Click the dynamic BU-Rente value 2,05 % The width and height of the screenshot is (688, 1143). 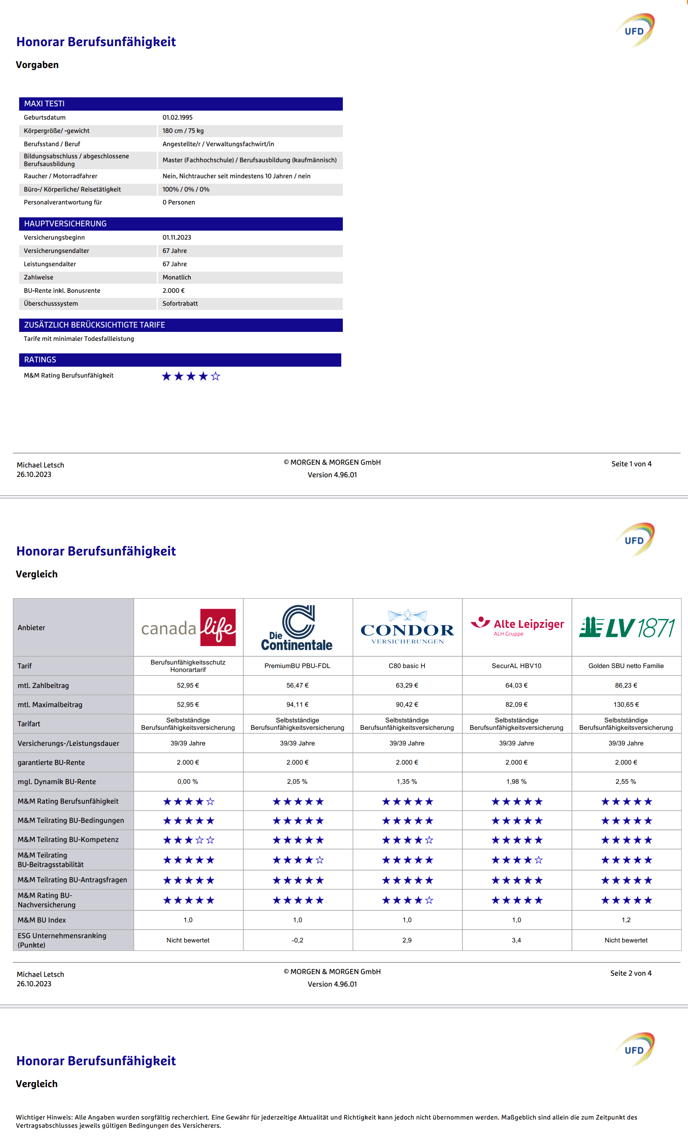tap(297, 781)
